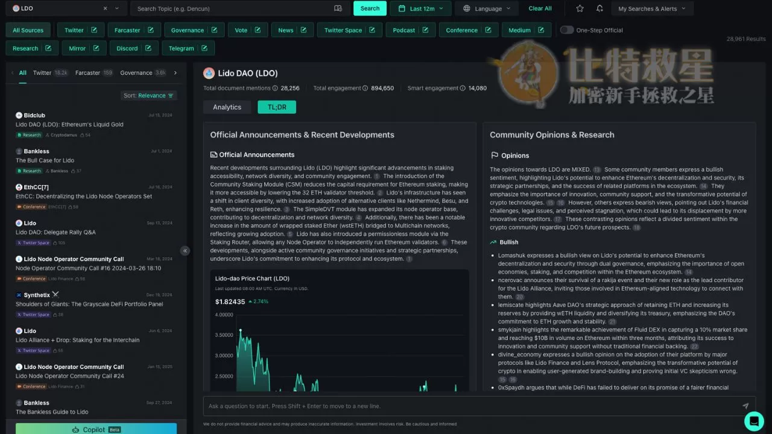The width and height of the screenshot is (772, 434).
Task: Open the notifications bell icon
Action: pos(600,8)
